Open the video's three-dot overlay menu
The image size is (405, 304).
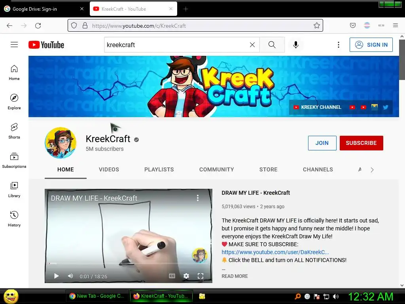click(198, 198)
